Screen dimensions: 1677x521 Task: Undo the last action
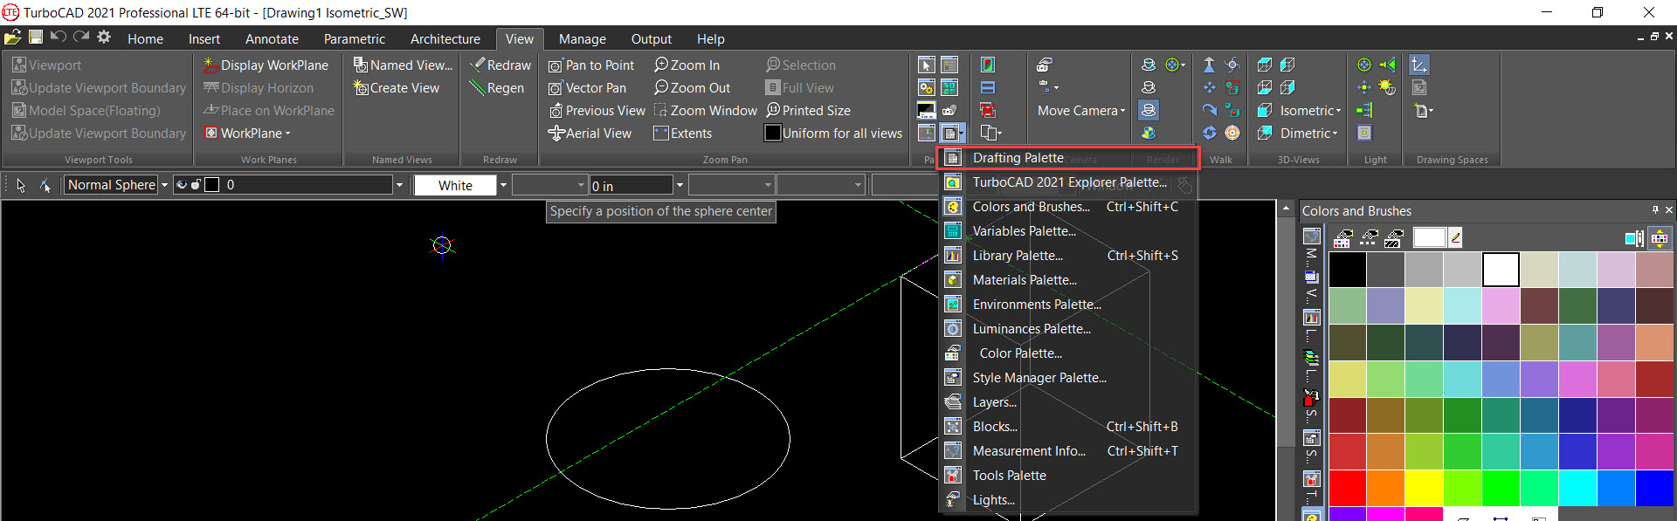(x=59, y=37)
